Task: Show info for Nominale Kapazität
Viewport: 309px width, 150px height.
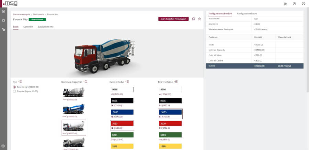Action: point(86,82)
